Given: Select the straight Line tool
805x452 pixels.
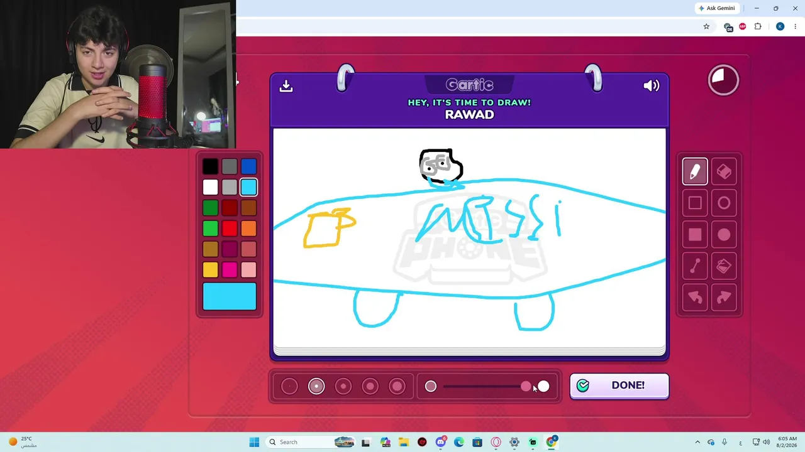Looking at the screenshot, I should pyautogui.click(x=695, y=266).
